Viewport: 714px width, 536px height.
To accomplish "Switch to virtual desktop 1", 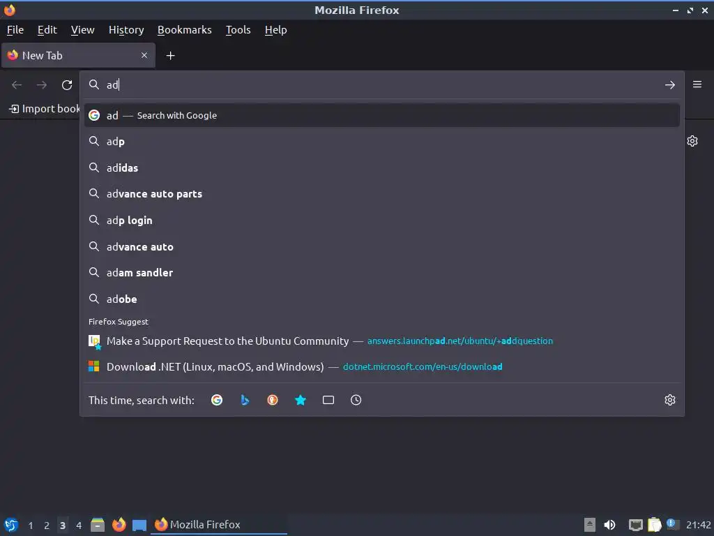I will point(31,526).
